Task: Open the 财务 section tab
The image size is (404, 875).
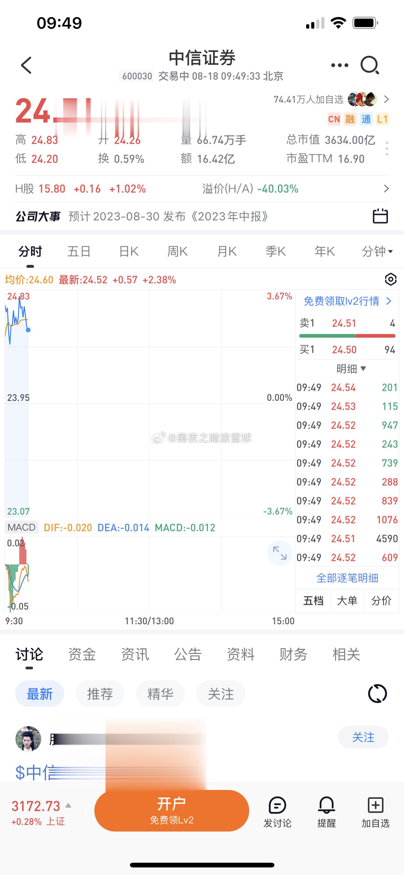Action: tap(294, 654)
